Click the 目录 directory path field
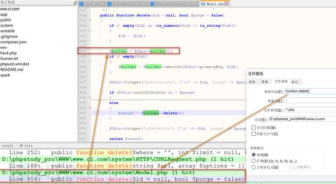The image size is (336, 184). click(x=302, y=119)
